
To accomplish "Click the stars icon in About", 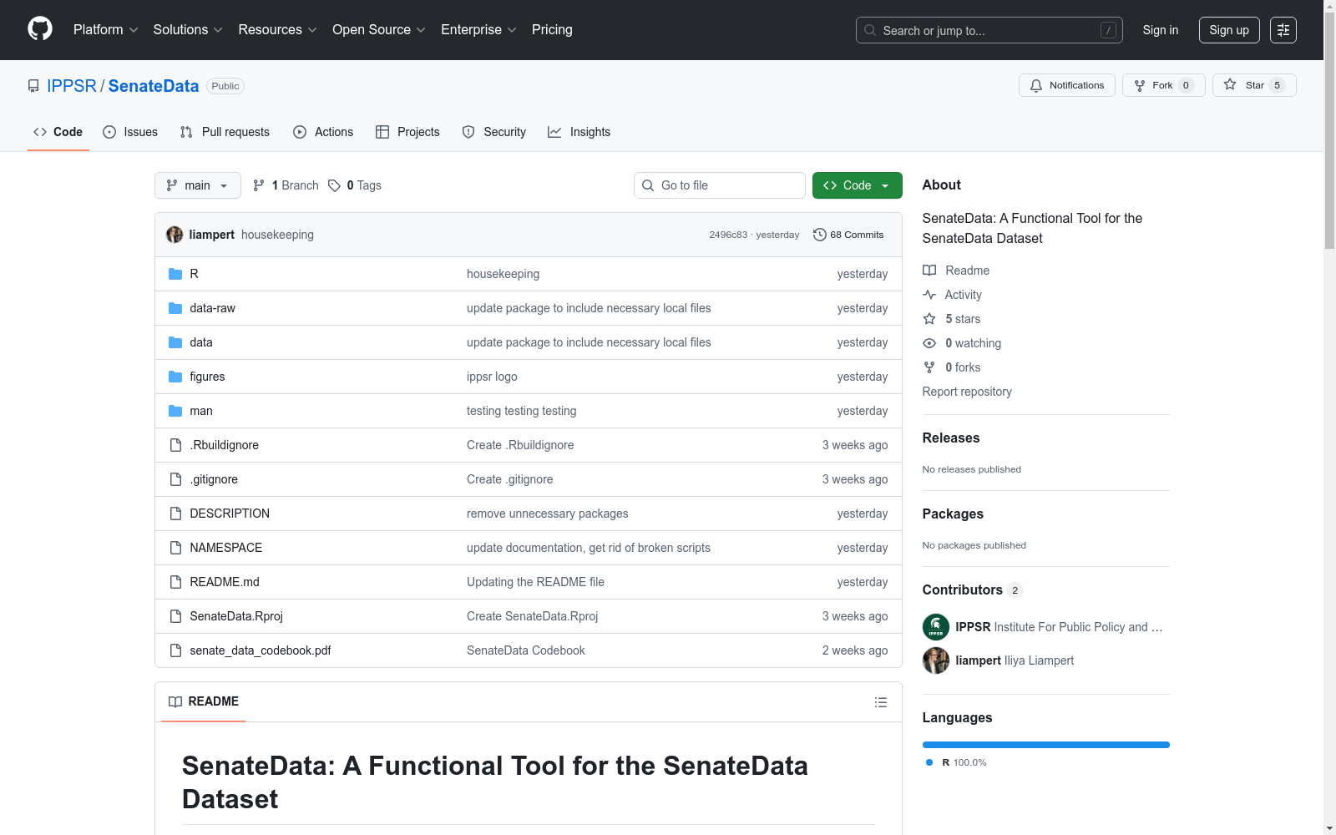I will click(929, 319).
